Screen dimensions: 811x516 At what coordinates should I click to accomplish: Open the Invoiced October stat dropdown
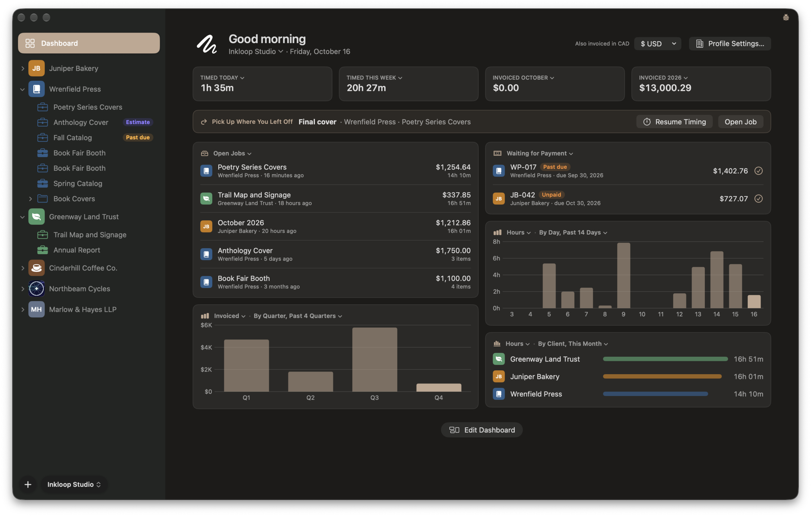[523, 78]
